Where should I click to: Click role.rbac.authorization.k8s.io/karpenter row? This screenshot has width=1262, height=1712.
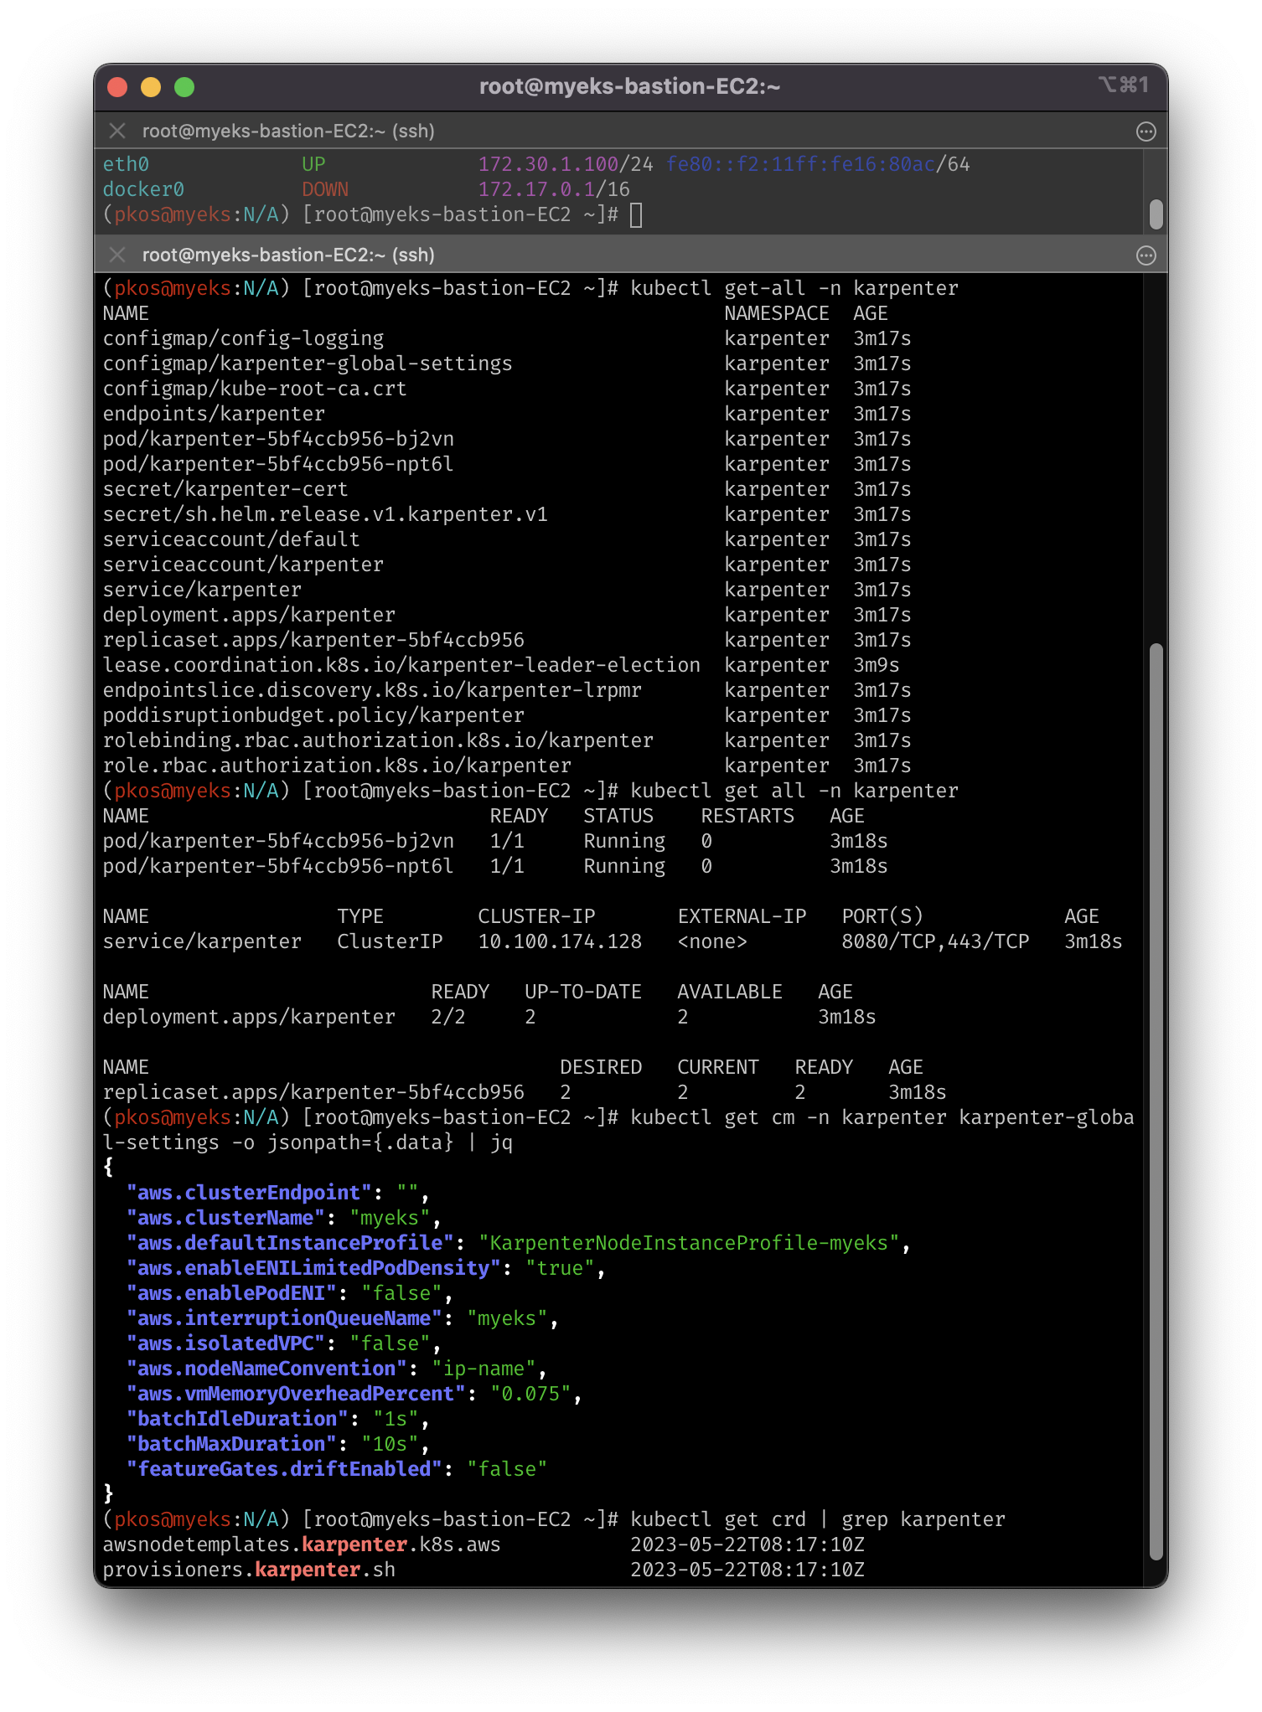[x=507, y=766]
